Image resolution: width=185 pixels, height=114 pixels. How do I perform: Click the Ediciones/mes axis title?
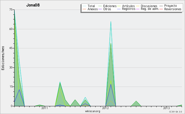3,58
